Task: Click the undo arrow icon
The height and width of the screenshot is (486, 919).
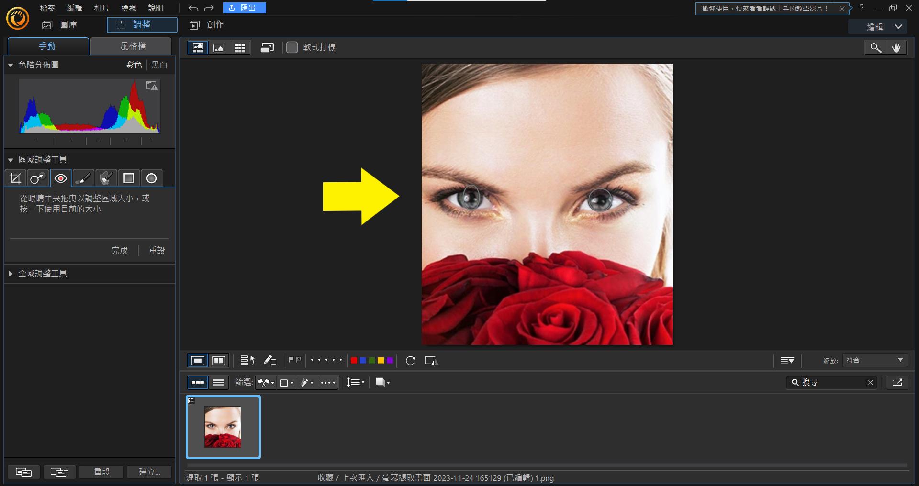Action: 193,8
